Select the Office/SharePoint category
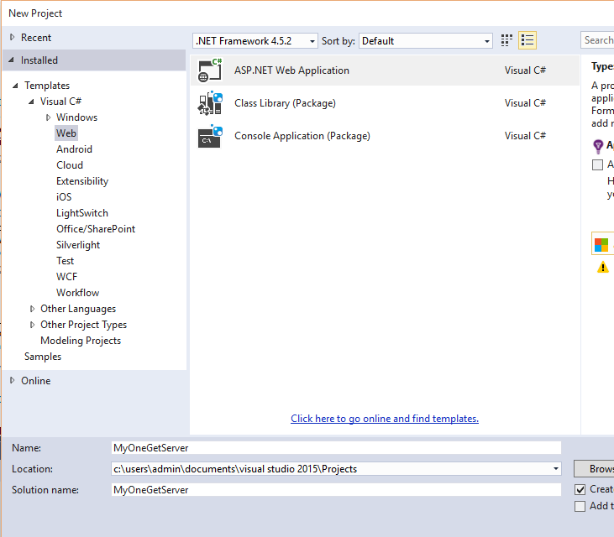 pyautogui.click(x=96, y=229)
